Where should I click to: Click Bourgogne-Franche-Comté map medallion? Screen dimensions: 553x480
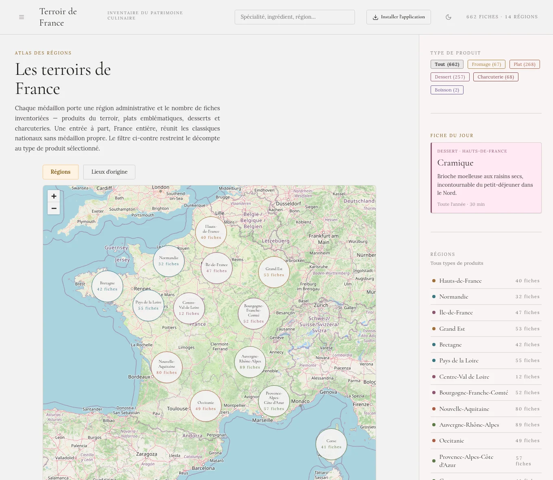coord(254,314)
